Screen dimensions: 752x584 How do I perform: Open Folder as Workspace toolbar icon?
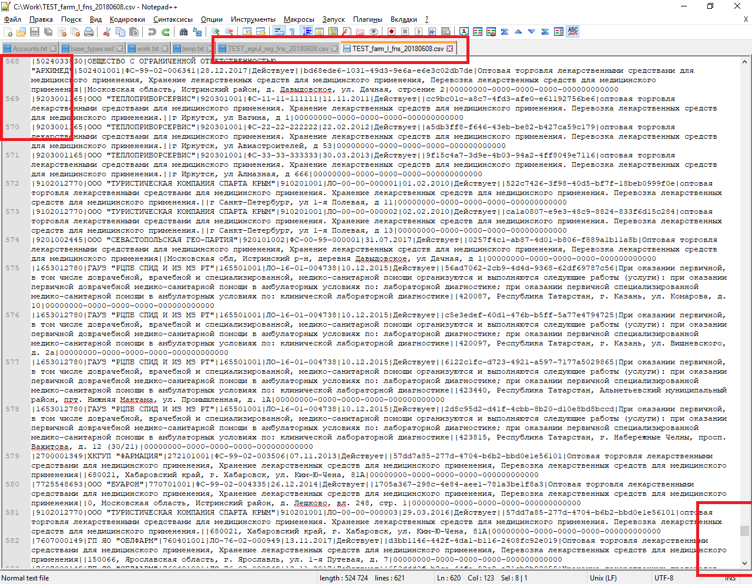360,32
